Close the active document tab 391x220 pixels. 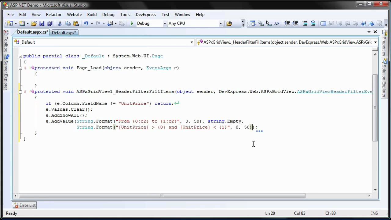375,32
